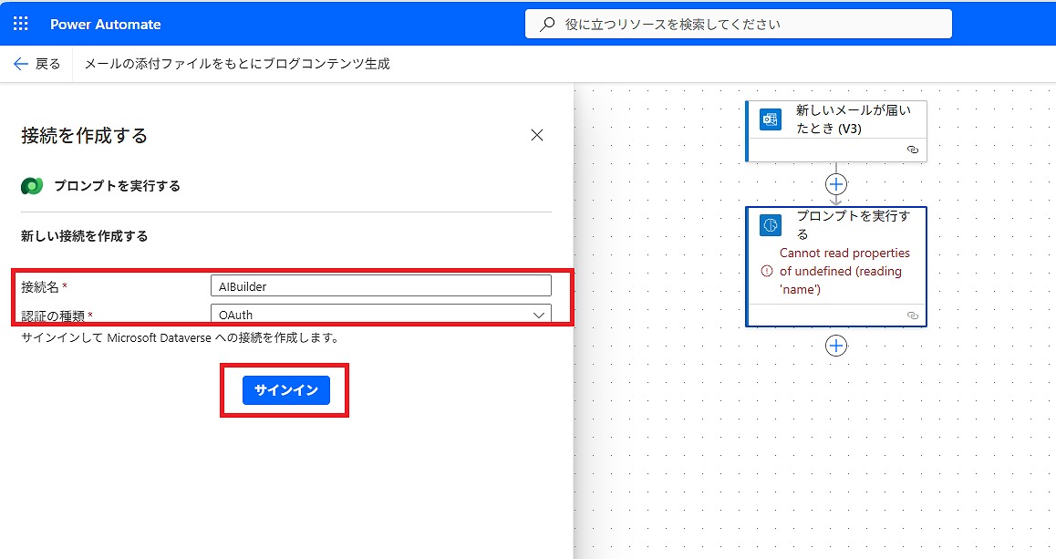The image size is (1056, 559).
Task: Click the AI icon on プロンプトを実行する card
Action: tap(771, 225)
